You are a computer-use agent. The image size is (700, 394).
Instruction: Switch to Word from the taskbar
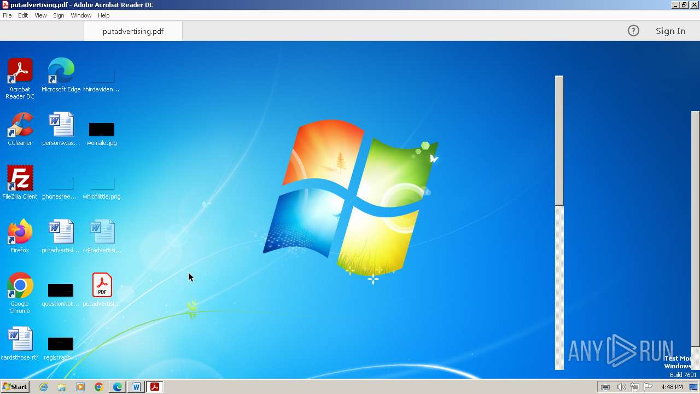pos(136,387)
